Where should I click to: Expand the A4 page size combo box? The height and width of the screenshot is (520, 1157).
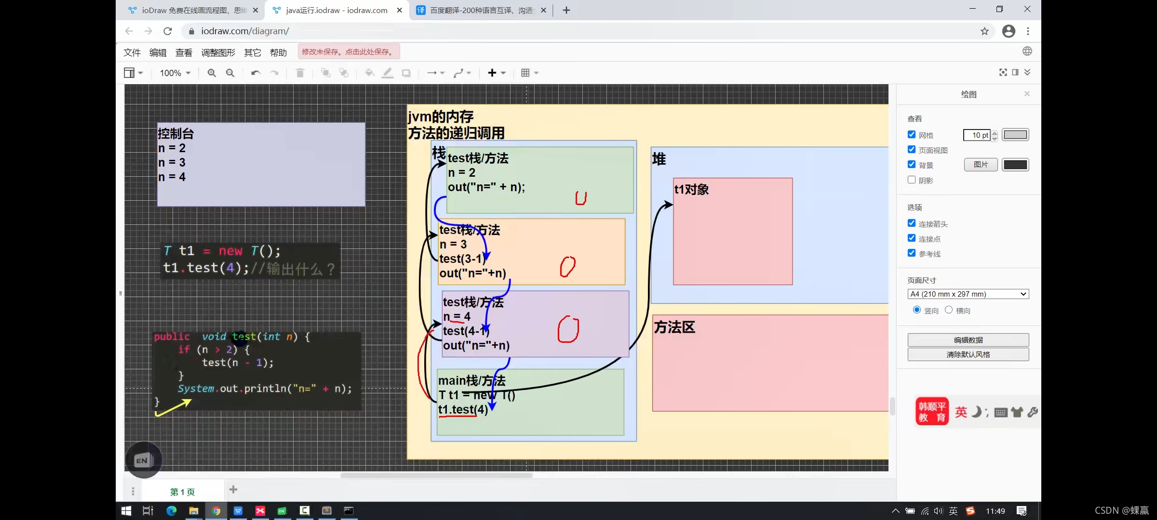tap(968, 294)
